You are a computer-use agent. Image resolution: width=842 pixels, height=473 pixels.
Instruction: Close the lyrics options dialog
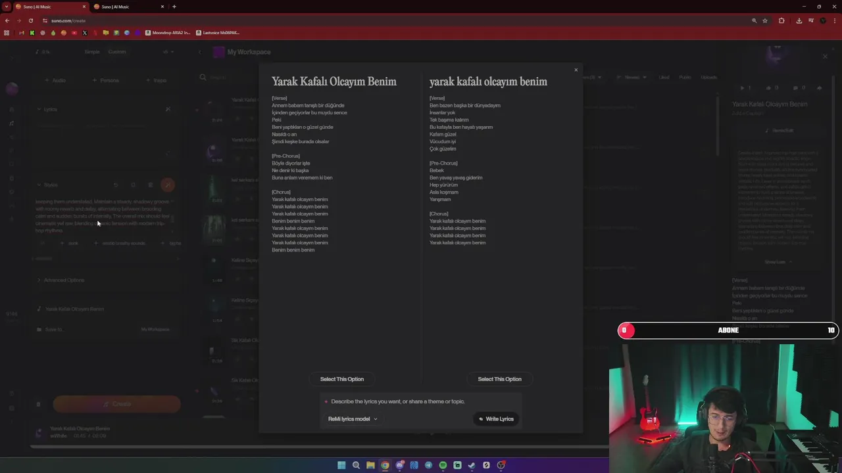coord(576,70)
